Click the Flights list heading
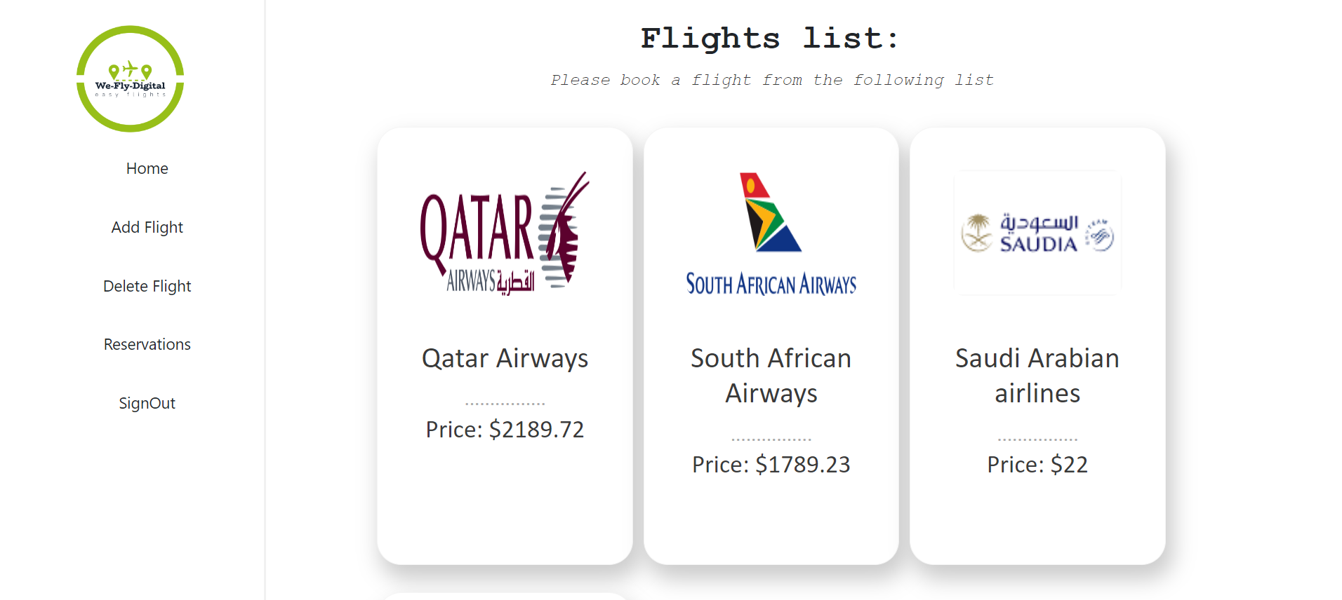This screenshot has height=600, width=1342. point(771,39)
